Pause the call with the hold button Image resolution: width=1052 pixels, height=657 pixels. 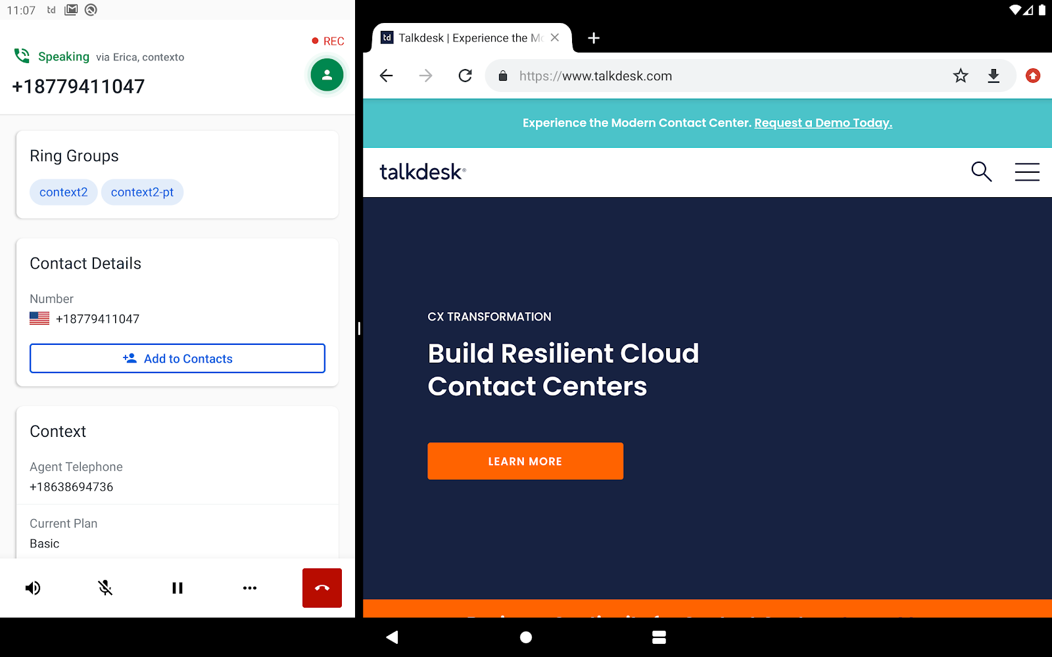(178, 588)
